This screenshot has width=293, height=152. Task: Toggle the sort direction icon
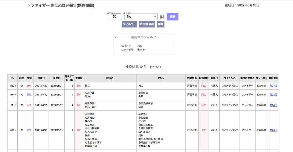click(162, 17)
